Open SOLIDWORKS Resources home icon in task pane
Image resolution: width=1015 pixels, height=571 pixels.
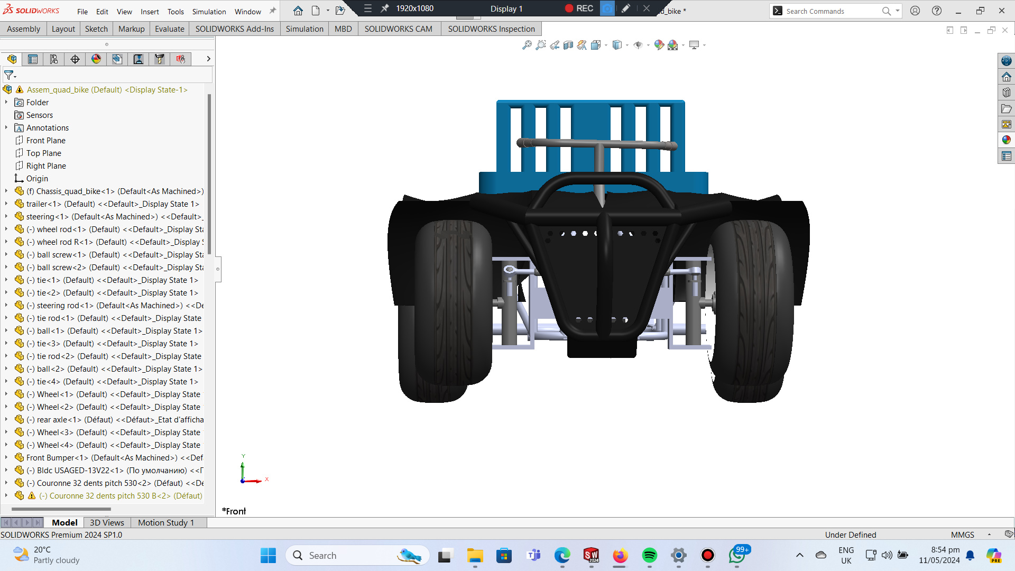1006,77
